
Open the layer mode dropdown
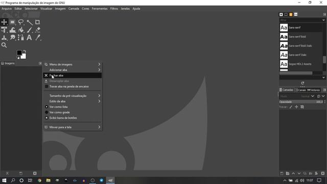(297, 96)
